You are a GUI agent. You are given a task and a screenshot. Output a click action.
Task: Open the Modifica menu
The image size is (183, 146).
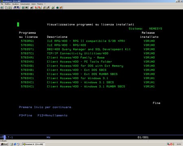click(x=8, y=4)
